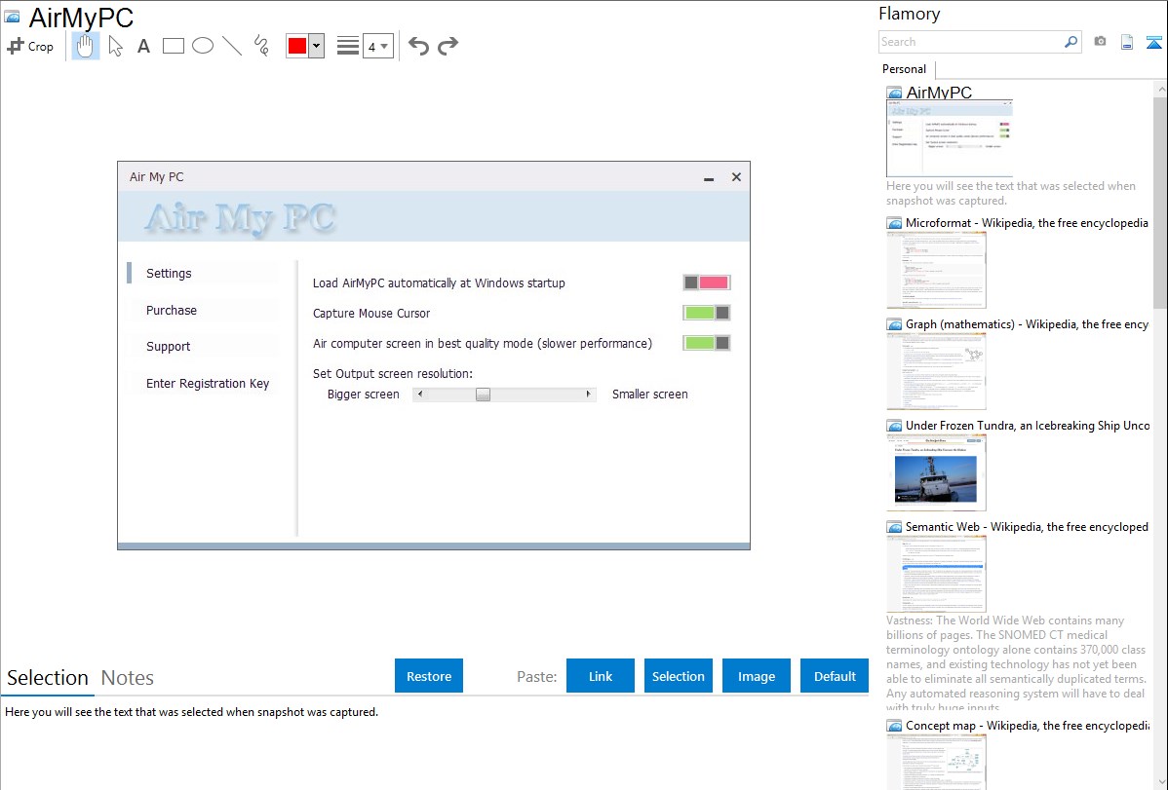Open the Support section in Air My PC

point(168,346)
